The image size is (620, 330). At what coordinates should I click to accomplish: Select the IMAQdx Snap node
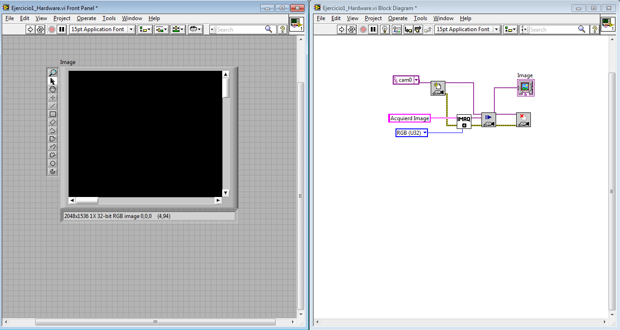[x=488, y=120]
